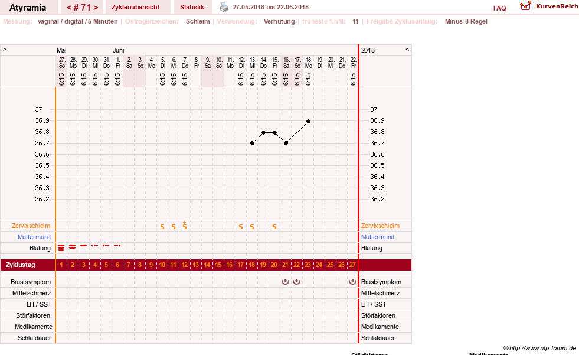This screenshot has height=355, width=579.
Task: Click the right Muttermund row label
Action: coord(377,237)
